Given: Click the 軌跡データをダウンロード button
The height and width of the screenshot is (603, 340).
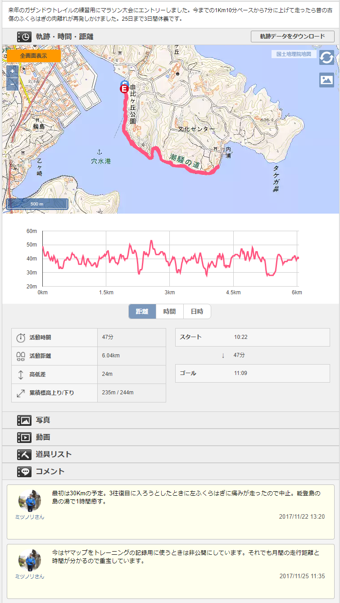Looking at the screenshot, I should point(292,37).
